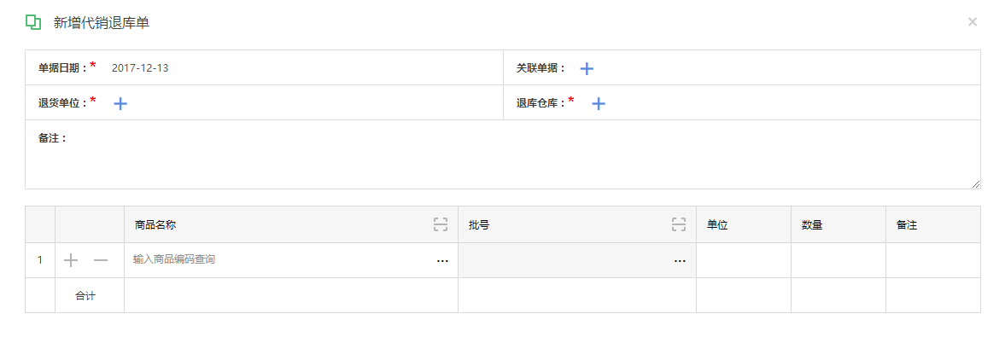Choose 退库仓库 via its plus icon

click(x=598, y=103)
